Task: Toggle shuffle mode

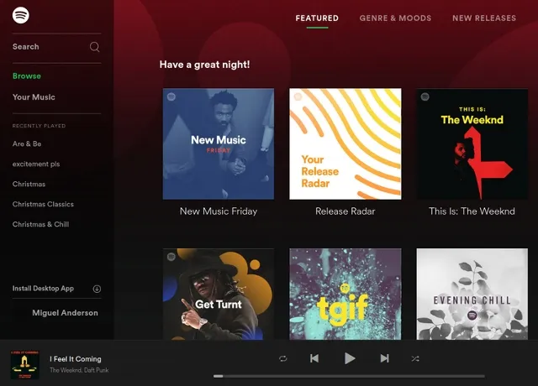Action: coord(415,358)
